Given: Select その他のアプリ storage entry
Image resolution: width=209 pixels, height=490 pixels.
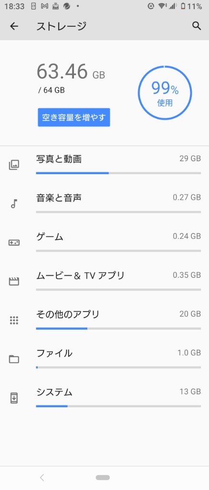Looking at the screenshot, I should (x=104, y=320).
